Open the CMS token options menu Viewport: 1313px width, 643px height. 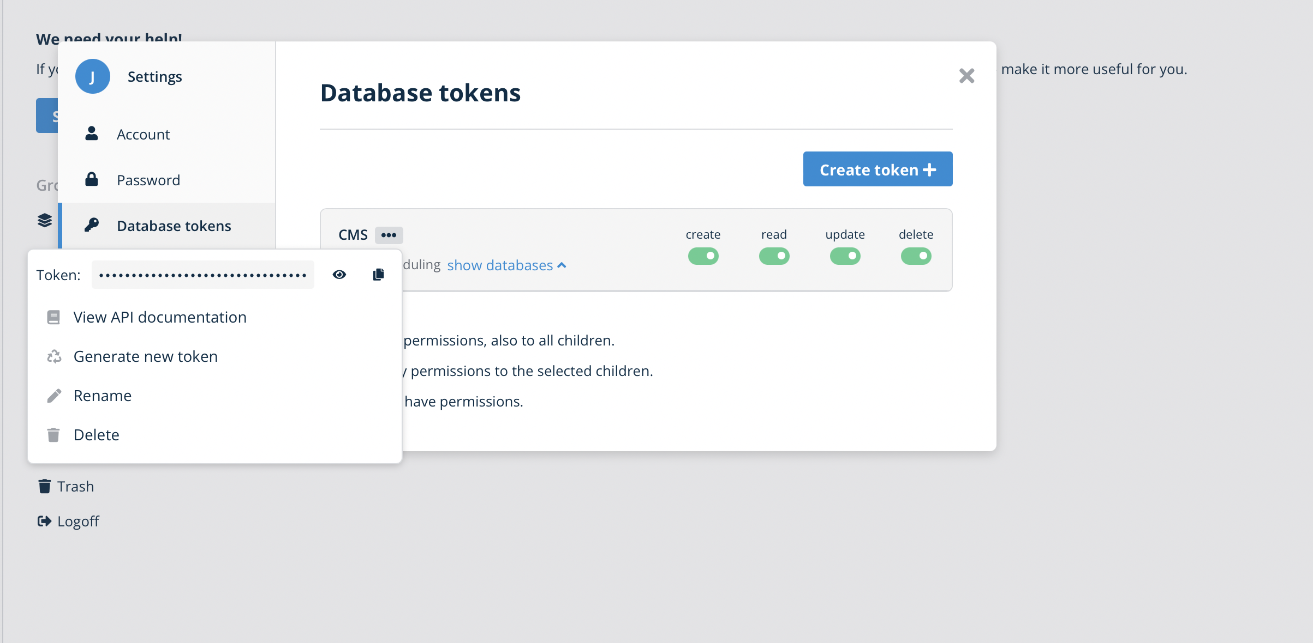click(389, 235)
